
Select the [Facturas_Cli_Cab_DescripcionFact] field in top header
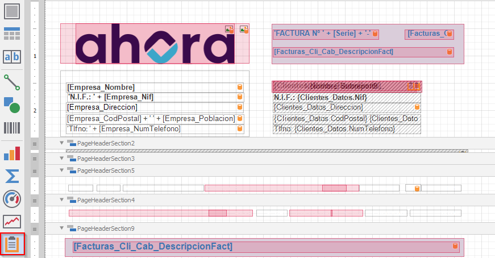tap(363, 52)
